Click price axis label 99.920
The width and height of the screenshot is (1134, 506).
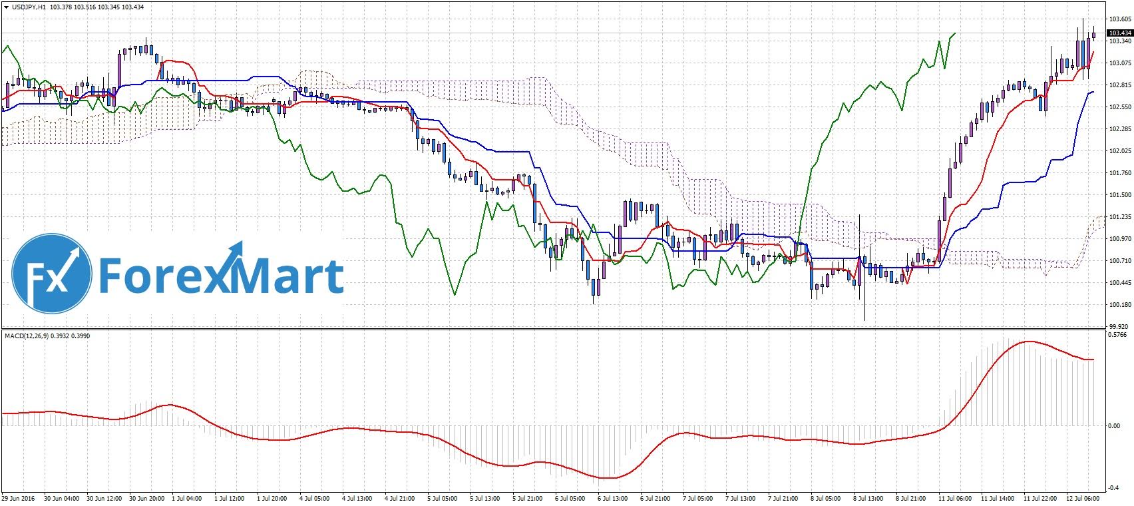[x=1119, y=327]
